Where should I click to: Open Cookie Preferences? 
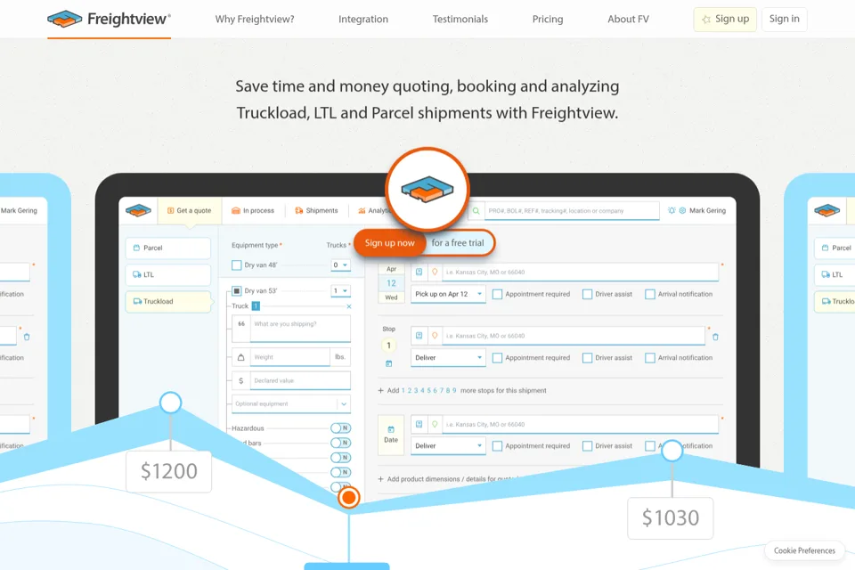tap(804, 550)
